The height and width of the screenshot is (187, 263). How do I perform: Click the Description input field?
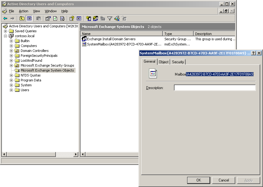pos(215,88)
